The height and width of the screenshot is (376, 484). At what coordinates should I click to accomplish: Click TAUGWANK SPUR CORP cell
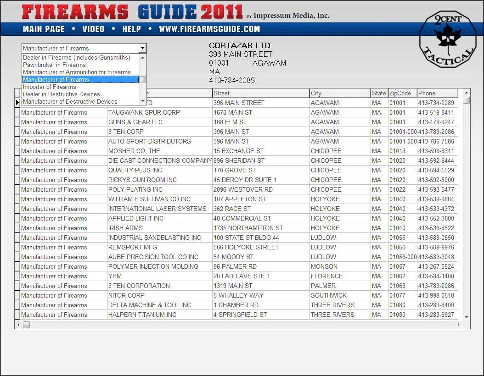point(160,112)
